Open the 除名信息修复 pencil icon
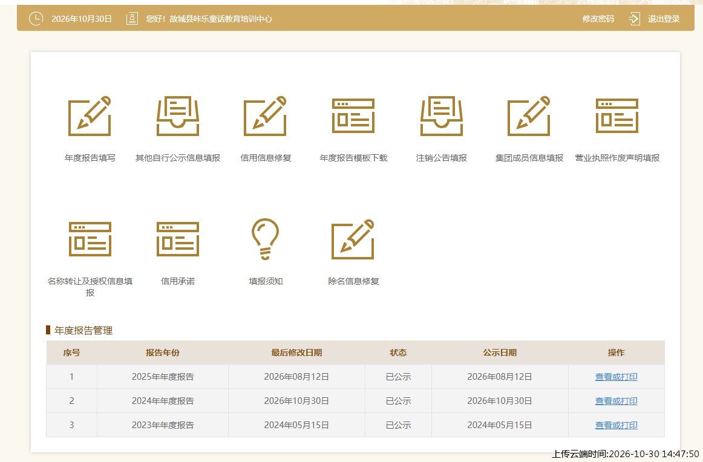 (x=353, y=239)
